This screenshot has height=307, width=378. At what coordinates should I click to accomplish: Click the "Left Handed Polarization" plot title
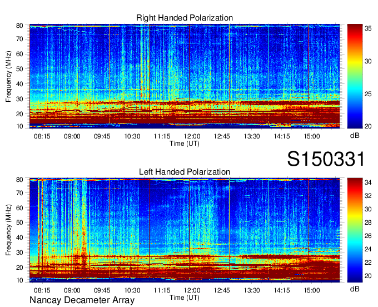tap(185, 172)
